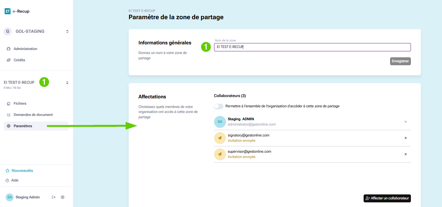
Task: Open user settings gear icon at bottom
Action: point(63,197)
